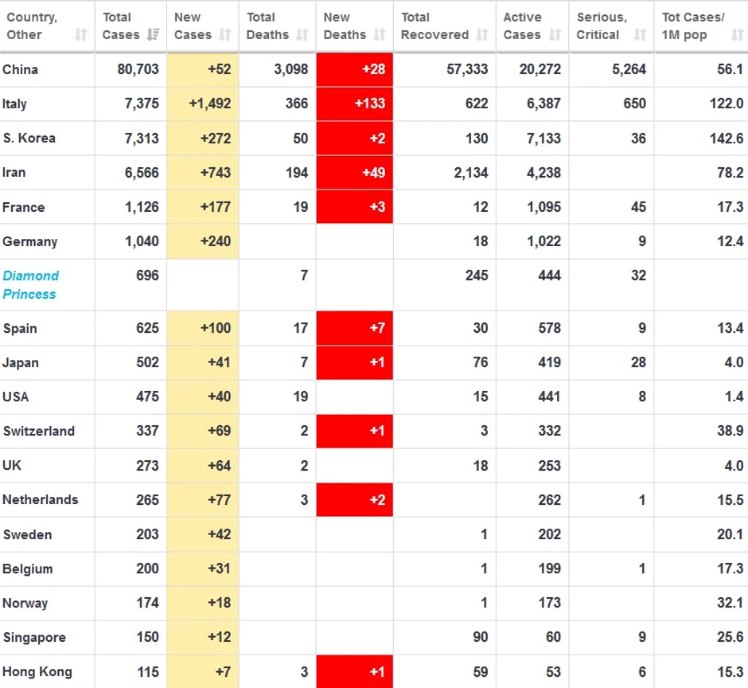Sort by New Deaths arrow icon
748x688 pixels.
pos(380,35)
